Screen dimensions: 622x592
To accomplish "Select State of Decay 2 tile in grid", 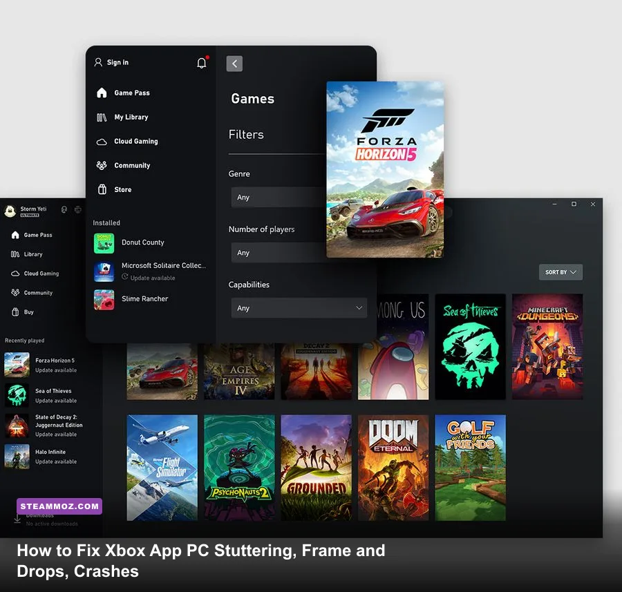I will (x=316, y=372).
